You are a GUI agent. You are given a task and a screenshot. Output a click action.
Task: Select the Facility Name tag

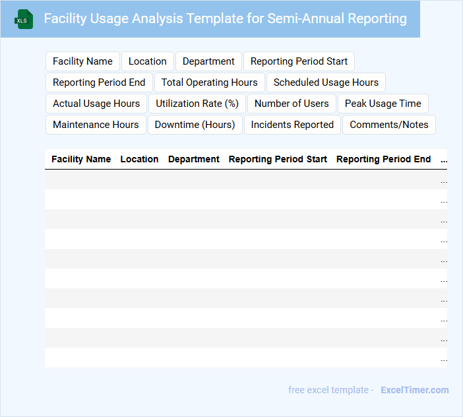[82, 61]
